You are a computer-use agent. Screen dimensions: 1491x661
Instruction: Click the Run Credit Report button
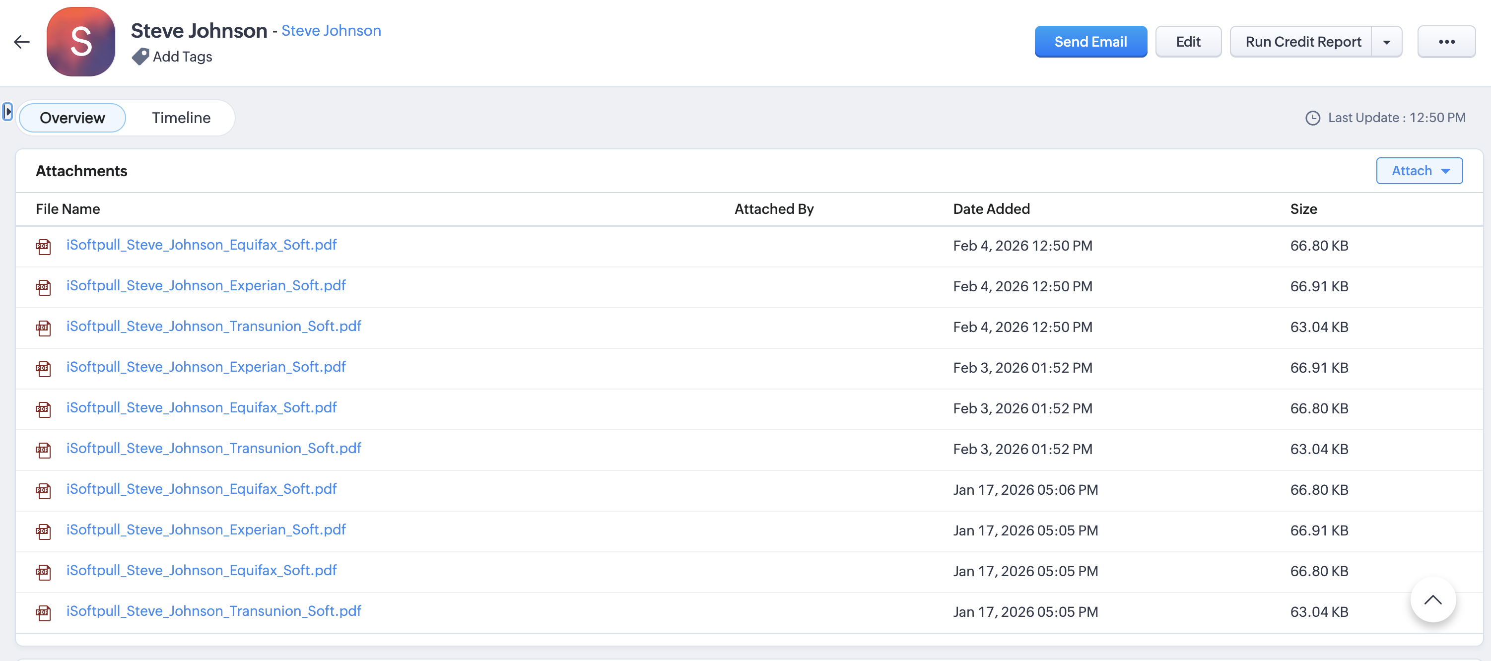pos(1302,42)
